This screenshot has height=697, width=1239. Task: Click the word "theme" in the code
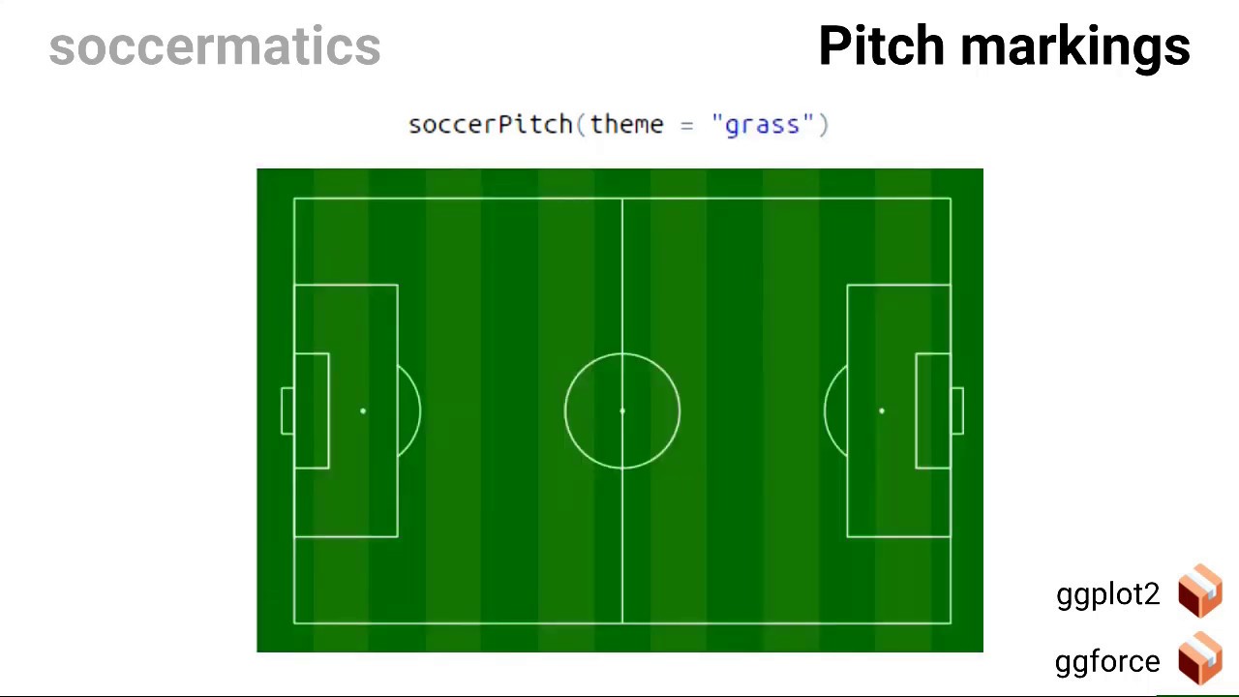(626, 125)
